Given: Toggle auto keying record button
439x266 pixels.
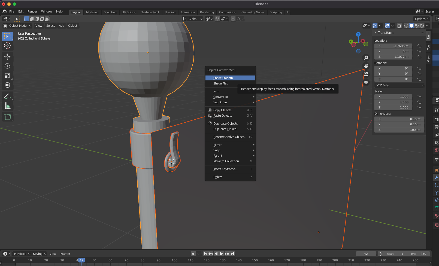Looking at the screenshot, I should pos(193,254).
